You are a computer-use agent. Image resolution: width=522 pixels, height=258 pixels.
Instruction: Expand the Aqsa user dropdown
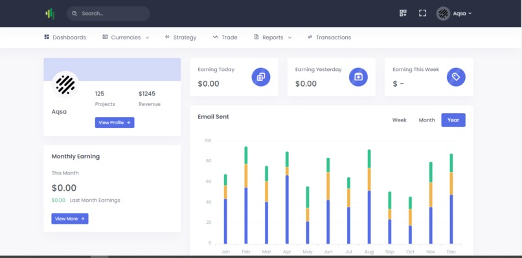point(462,14)
